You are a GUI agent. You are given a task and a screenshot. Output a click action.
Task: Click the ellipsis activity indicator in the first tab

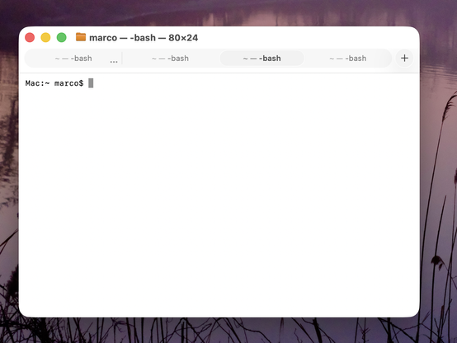(x=114, y=62)
